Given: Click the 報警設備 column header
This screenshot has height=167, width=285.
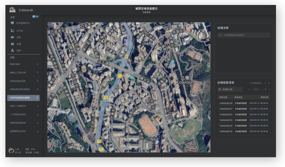Looking at the screenshot, I should point(223,97).
